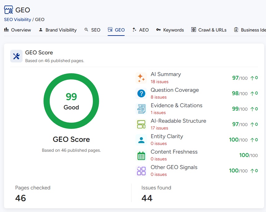Click the AI Summary sparkles icon

click(141, 78)
